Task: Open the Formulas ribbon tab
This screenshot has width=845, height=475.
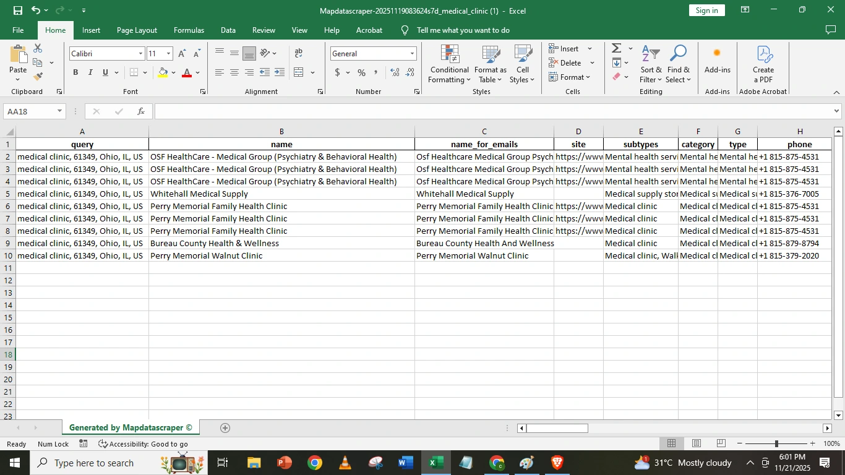Action: [x=189, y=30]
